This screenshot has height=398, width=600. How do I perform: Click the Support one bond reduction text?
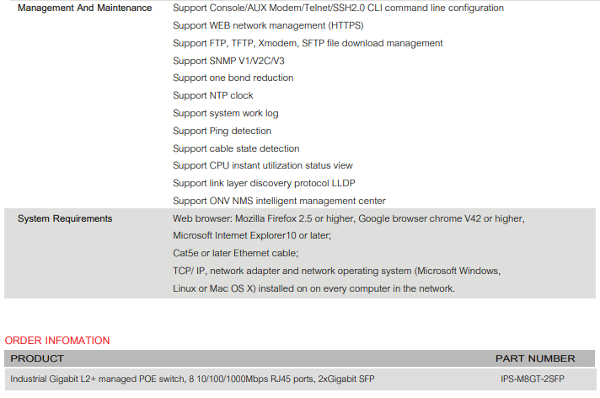click(x=233, y=78)
